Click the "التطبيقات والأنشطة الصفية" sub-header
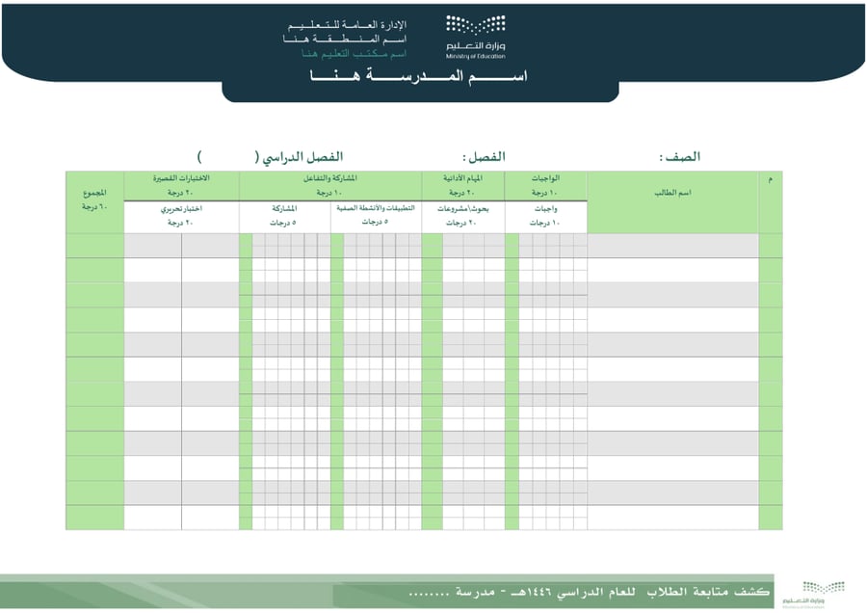 (x=376, y=216)
